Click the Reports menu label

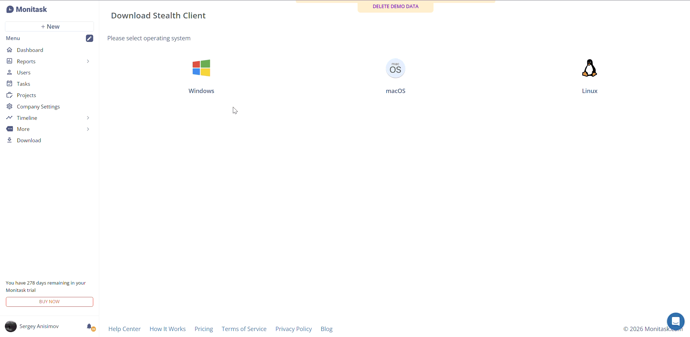pyautogui.click(x=26, y=61)
